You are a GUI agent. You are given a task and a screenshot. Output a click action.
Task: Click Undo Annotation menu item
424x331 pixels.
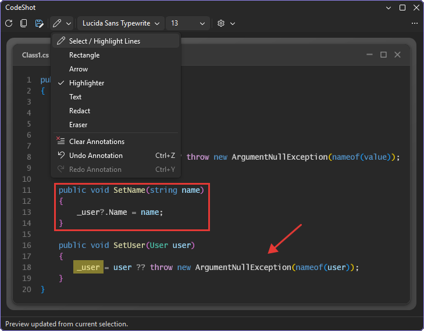[x=116, y=156]
